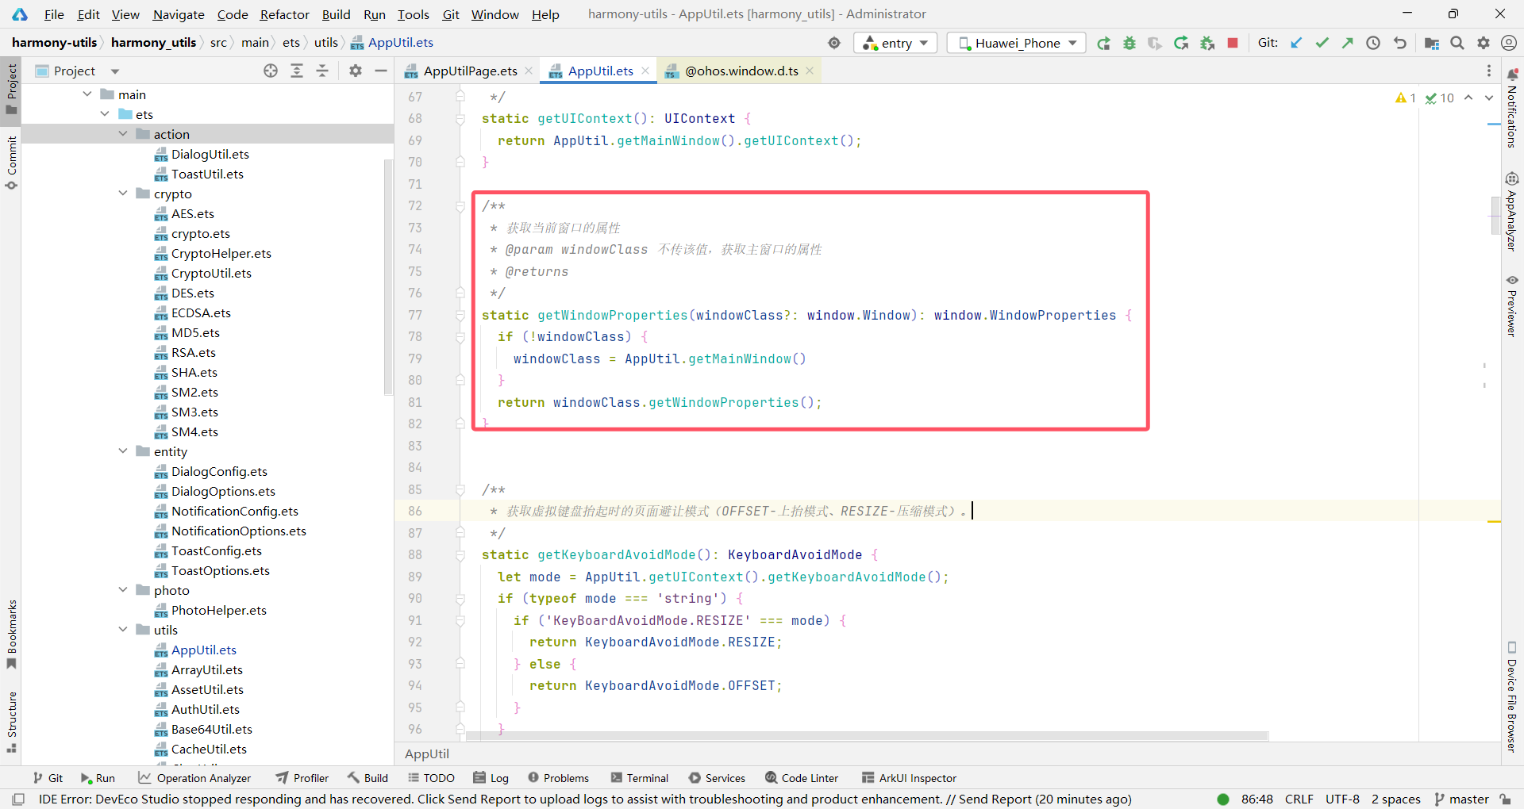The image size is (1524, 809).
Task: Toggle the Bookmarks tool window
Action: 12,633
